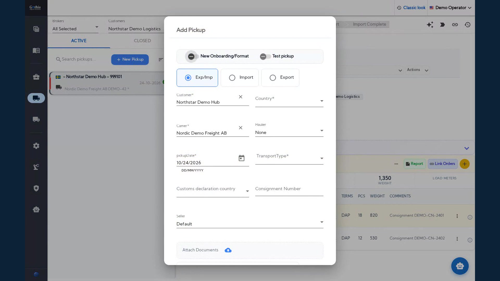Open the robotic arm icon in sidebar
The height and width of the screenshot is (281, 500).
[x=36, y=167]
